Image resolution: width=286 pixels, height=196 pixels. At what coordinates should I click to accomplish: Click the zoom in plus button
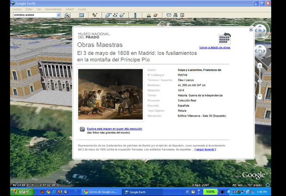(260, 66)
